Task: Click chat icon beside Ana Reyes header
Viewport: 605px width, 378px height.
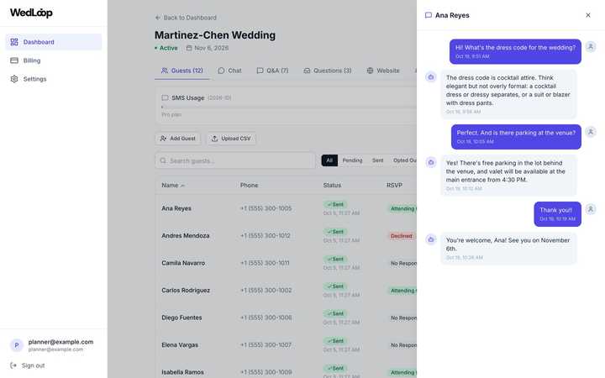Action: (429, 15)
